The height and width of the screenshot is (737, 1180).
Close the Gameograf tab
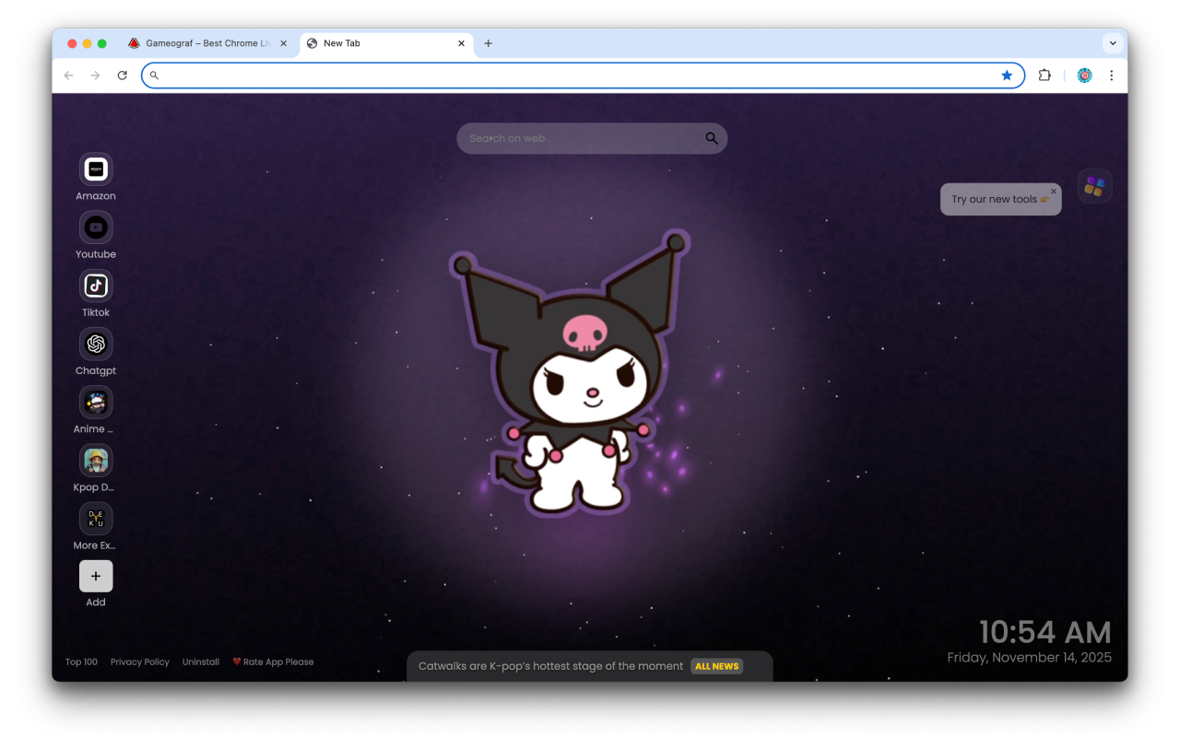tap(283, 43)
